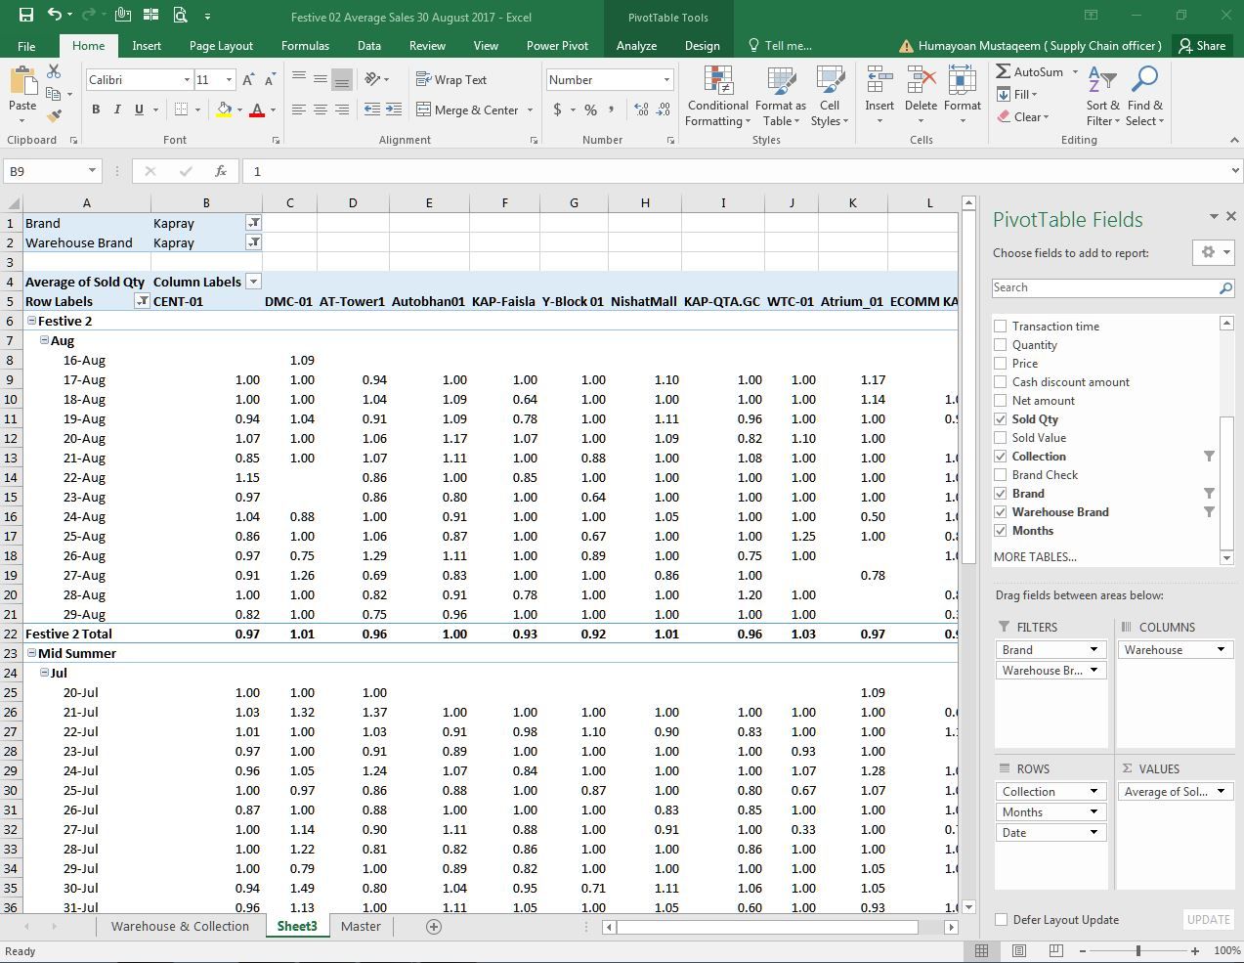Open the Master sheet tab

click(361, 926)
